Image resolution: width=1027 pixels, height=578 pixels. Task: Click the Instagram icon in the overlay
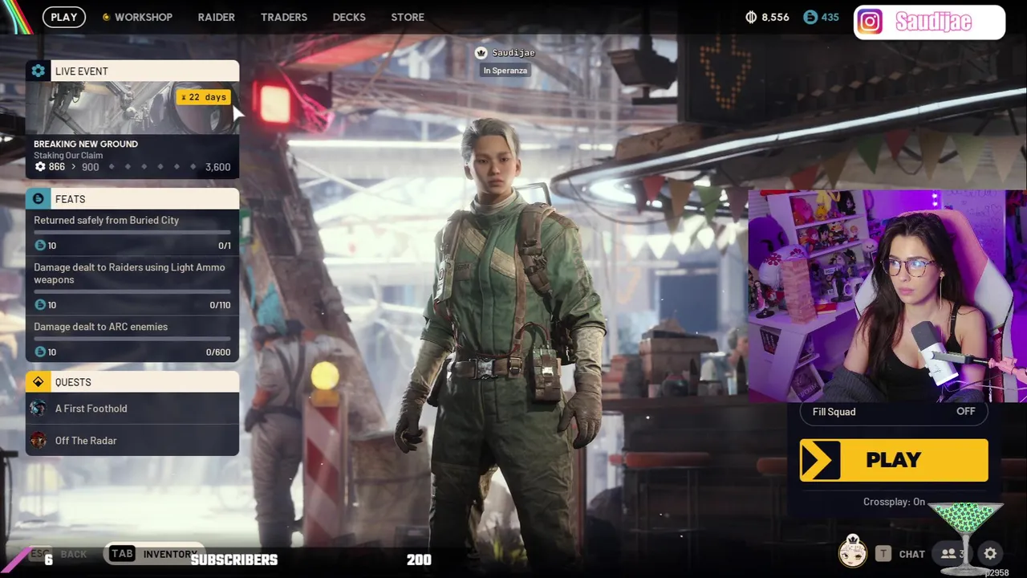click(x=870, y=22)
